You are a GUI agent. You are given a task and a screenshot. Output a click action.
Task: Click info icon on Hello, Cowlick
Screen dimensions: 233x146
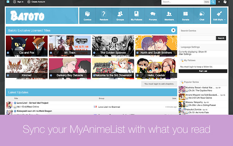138,76
